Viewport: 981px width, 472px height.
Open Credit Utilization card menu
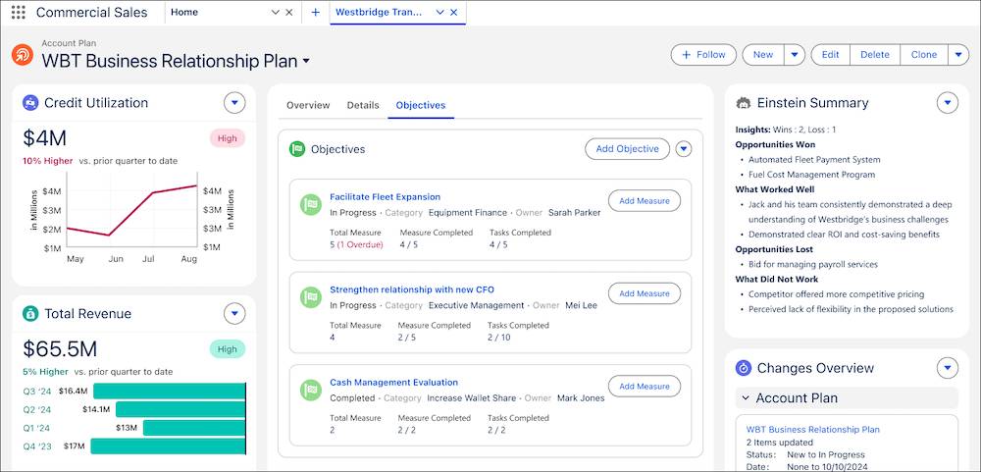(234, 103)
